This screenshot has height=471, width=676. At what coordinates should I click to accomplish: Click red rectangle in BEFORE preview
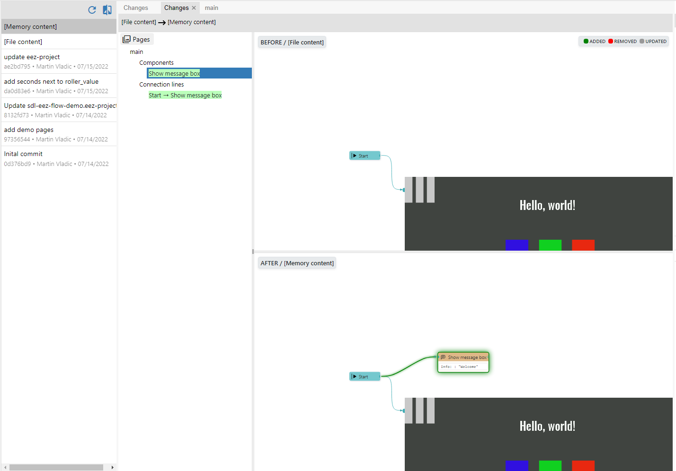click(583, 245)
